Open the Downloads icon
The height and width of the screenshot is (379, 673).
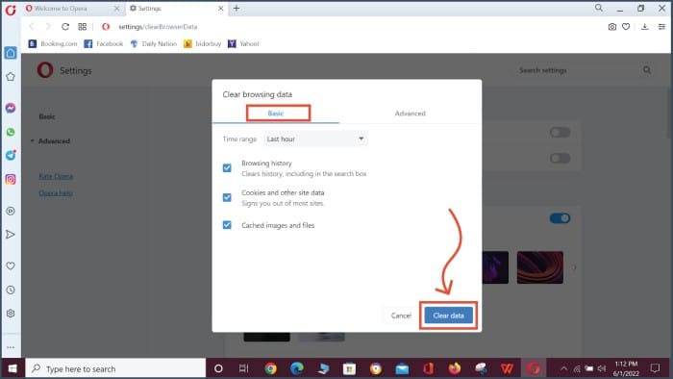(645, 27)
